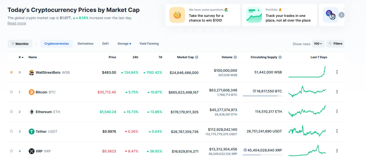The image size is (366, 161).
Task: Open the Show rows 100 dropdown
Action: (318, 44)
